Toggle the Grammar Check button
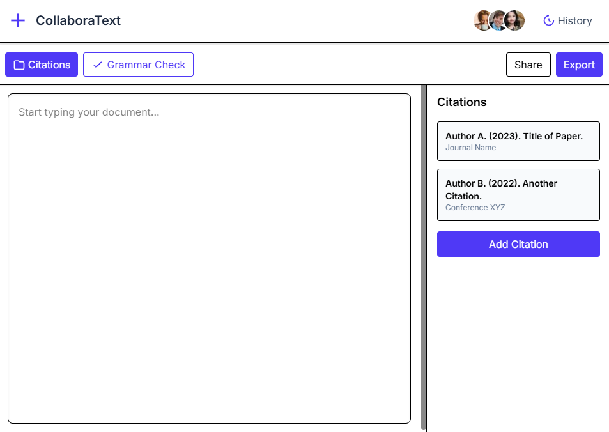This screenshot has height=432, width=609. pyautogui.click(x=138, y=65)
